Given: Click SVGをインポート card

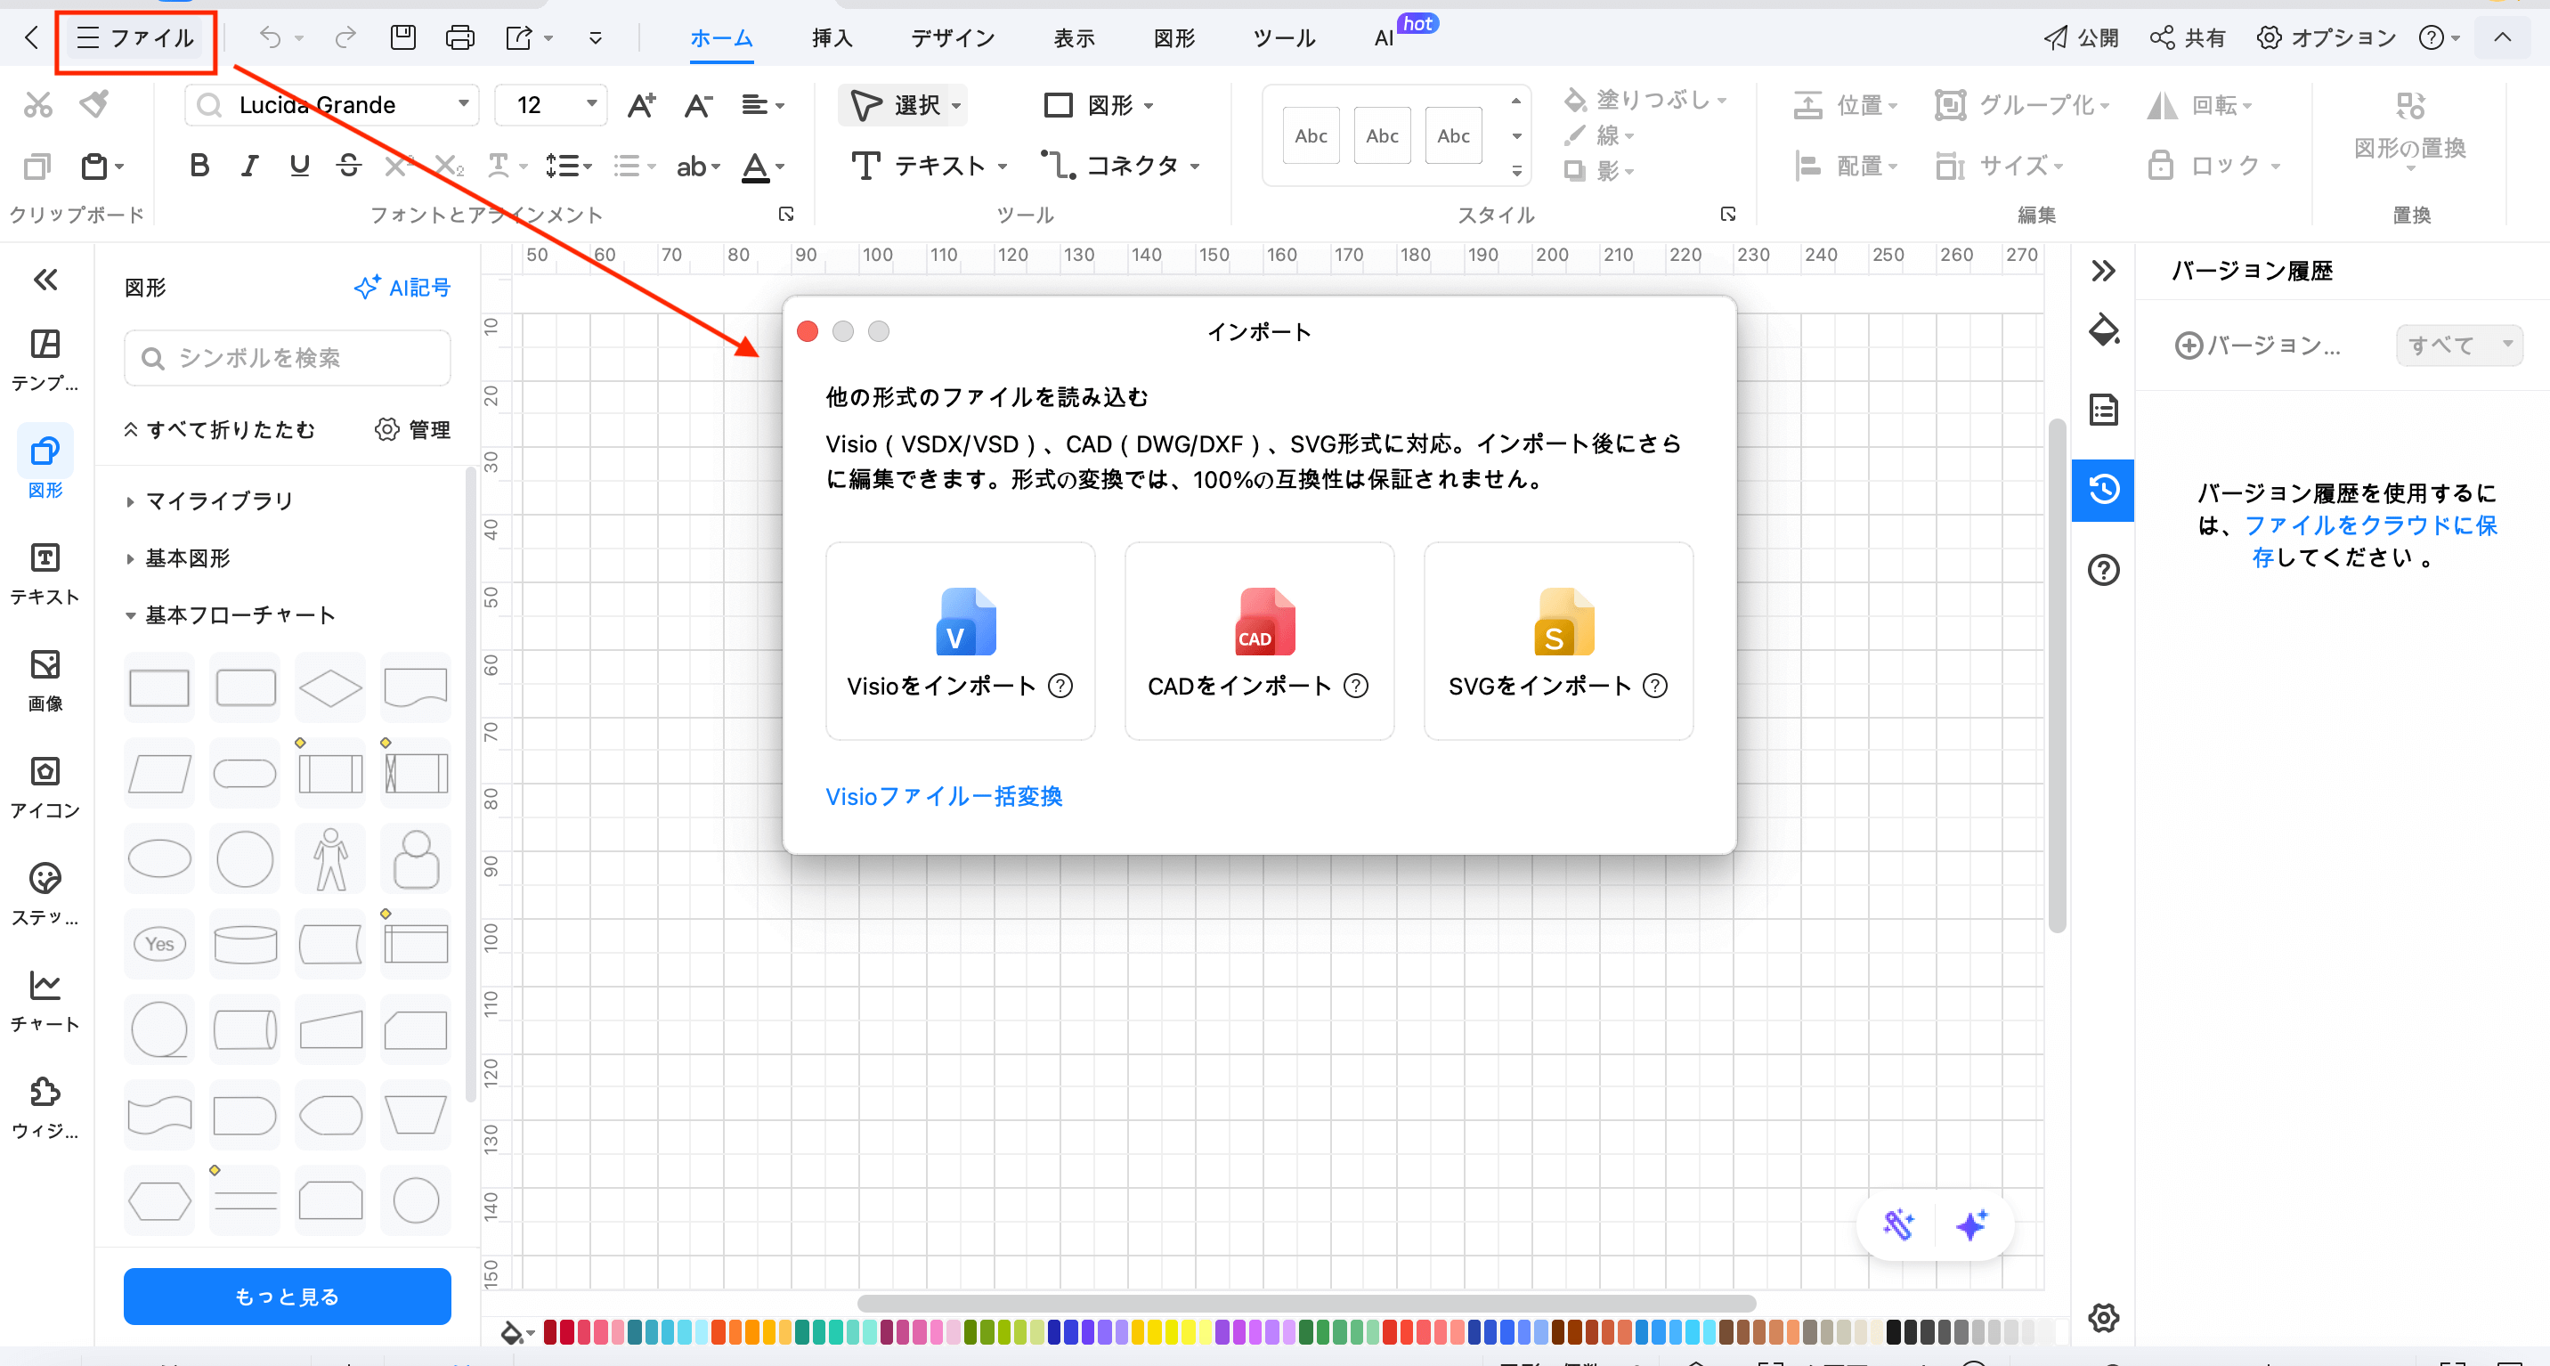Looking at the screenshot, I should (1558, 640).
